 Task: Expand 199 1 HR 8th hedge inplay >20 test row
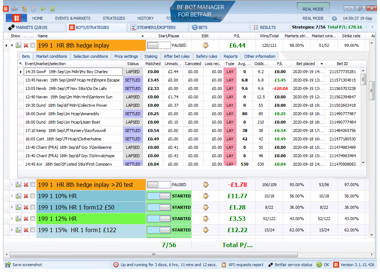point(12,185)
